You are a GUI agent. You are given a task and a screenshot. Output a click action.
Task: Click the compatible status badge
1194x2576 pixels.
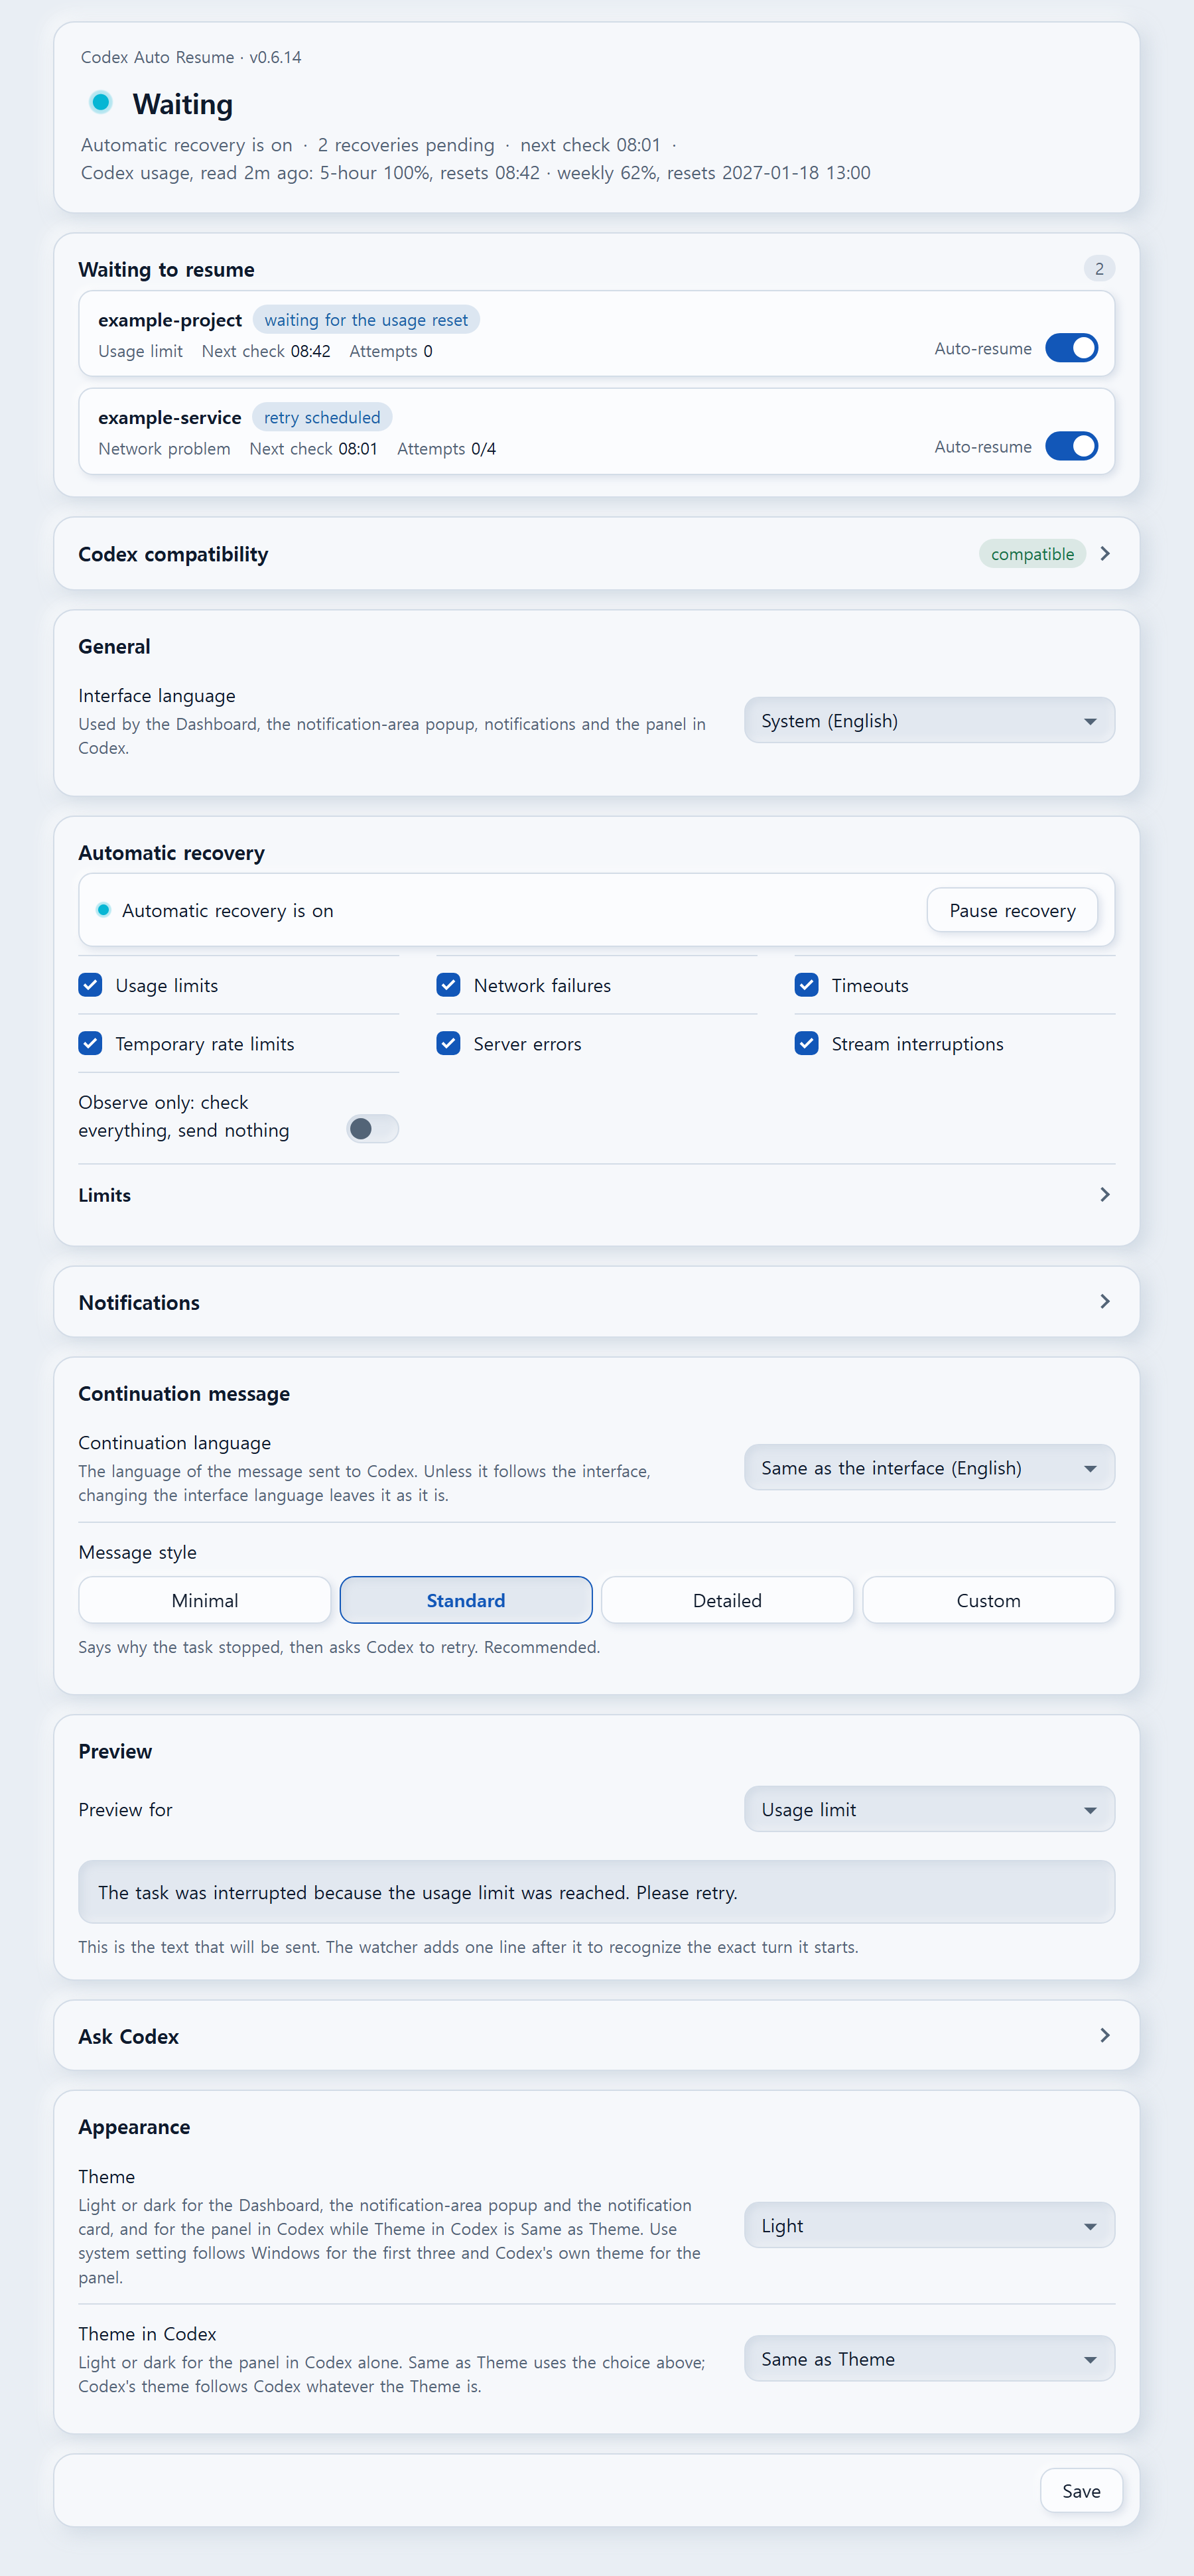click(1032, 554)
